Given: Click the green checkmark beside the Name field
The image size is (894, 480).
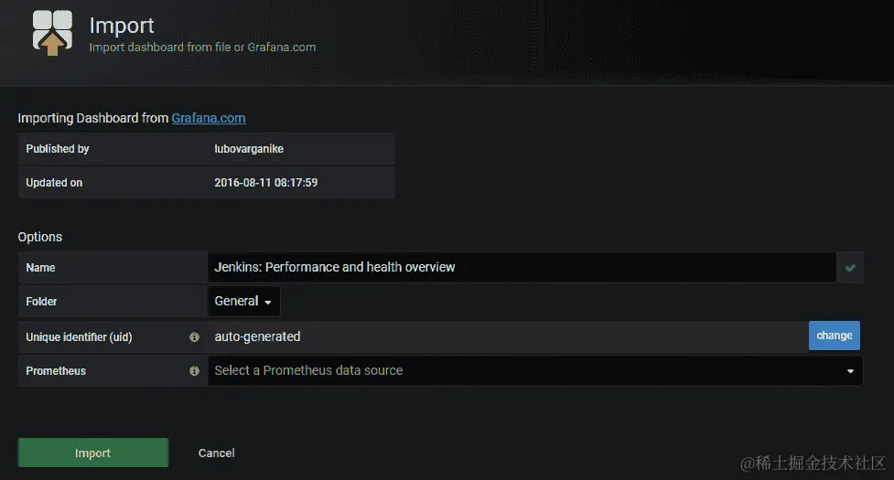Looking at the screenshot, I should point(850,268).
